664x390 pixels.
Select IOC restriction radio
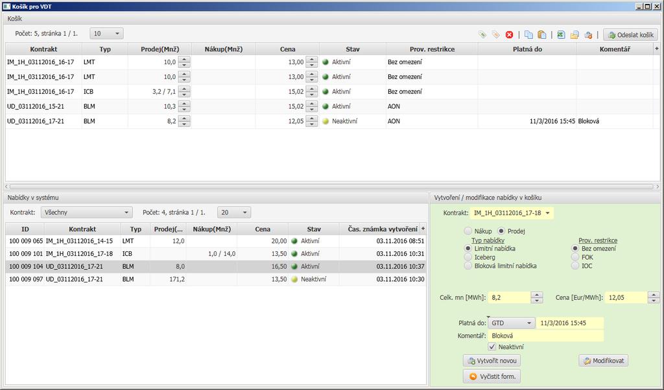[575, 266]
